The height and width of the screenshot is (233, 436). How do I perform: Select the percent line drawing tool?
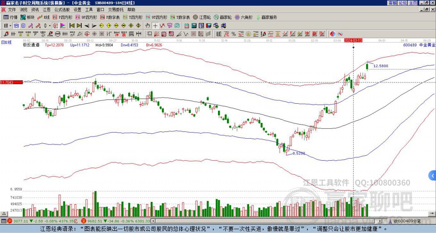point(234,34)
